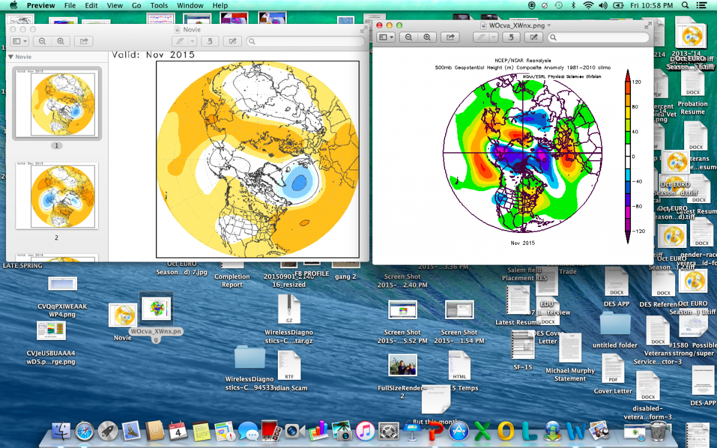The width and height of the screenshot is (717, 448).
Task: Click the search field in WOcva_XWnx.png window
Action: point(599,37)
